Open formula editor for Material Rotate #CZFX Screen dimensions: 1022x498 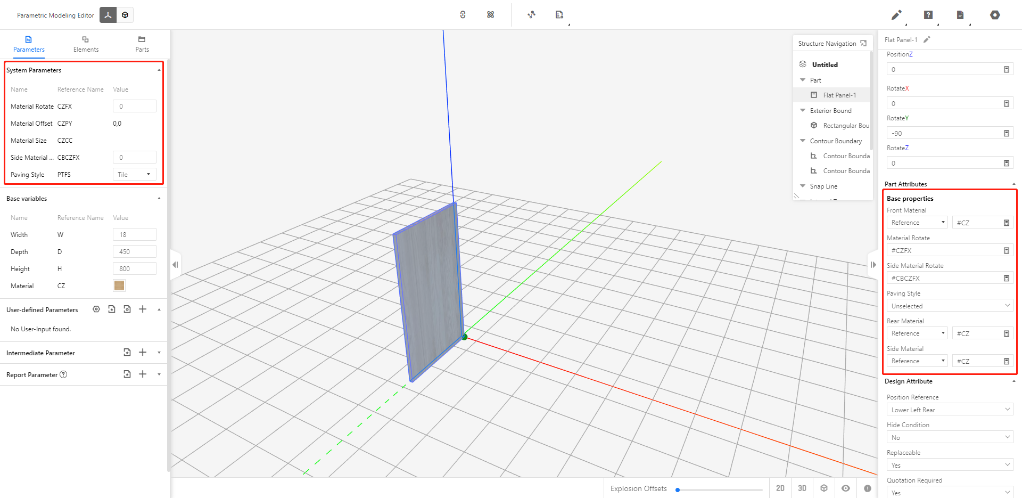pyautogui.click(x=1007, y=250)
